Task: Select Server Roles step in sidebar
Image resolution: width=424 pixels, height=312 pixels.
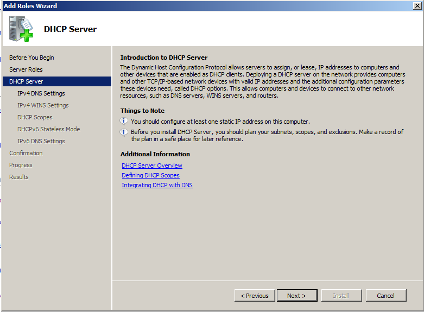Action: coord(26,69)
